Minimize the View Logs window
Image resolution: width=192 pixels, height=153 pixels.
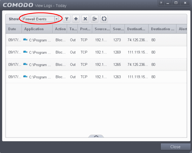tap(168, 3)
